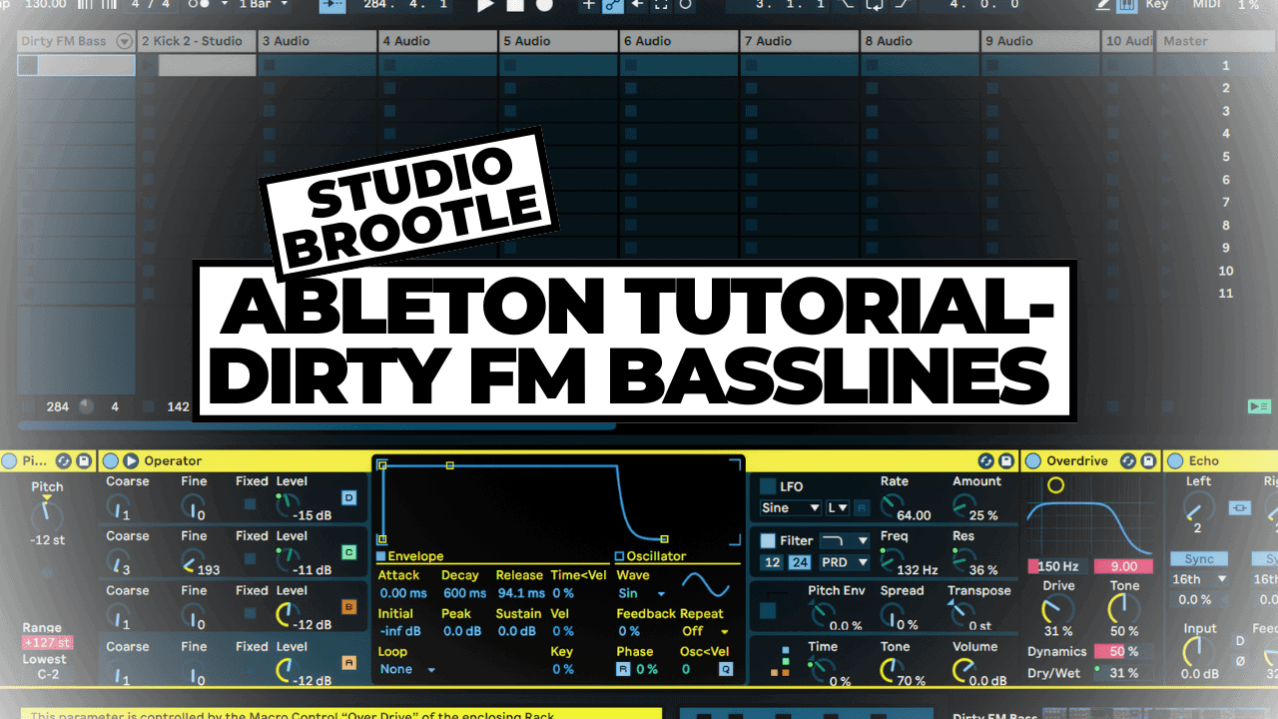This screenshot has height=719, width=1278.
Task: Click the Echo stereo link icon
Action: pos(1239,507)
